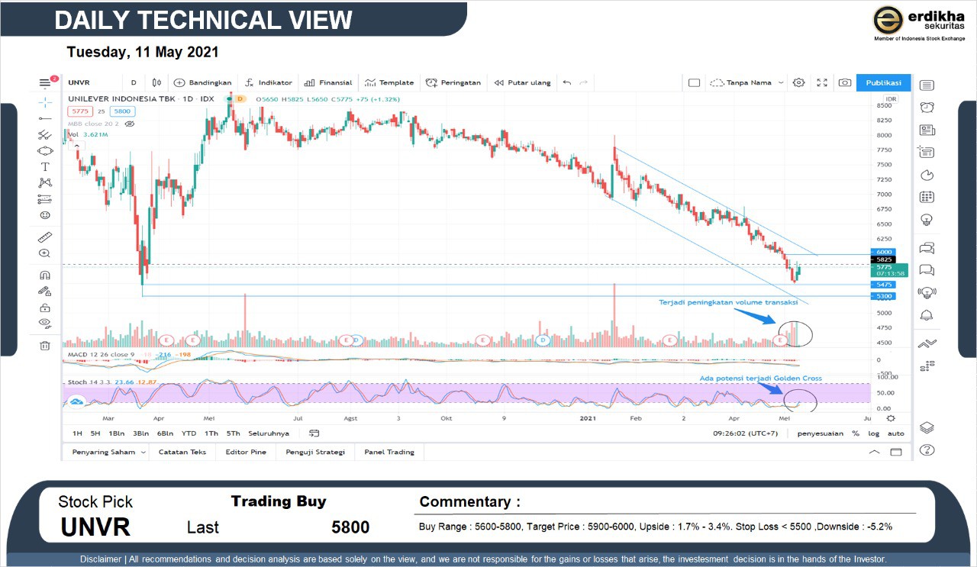Take a chart snapshot with camera icon
The width and height of the screenshot is (977, 567).
(x=844, y=82)
